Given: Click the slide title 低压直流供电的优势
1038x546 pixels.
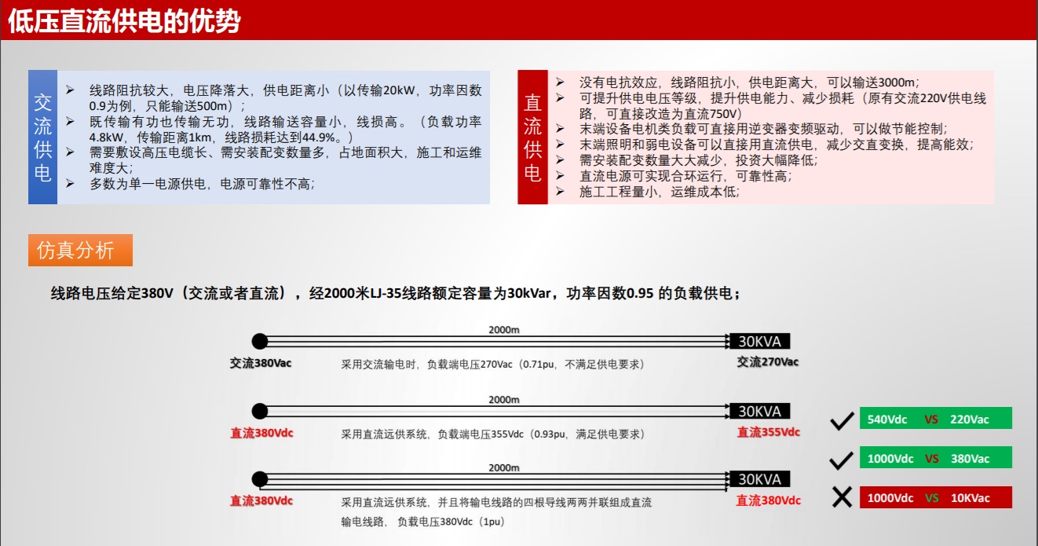Looking at the screenshot, I should 124,22.
